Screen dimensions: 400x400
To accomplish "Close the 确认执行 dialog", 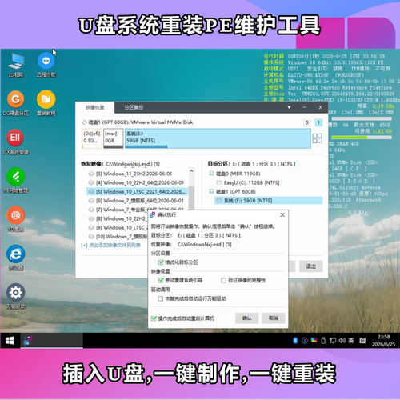I will click(x=282, y=214).
